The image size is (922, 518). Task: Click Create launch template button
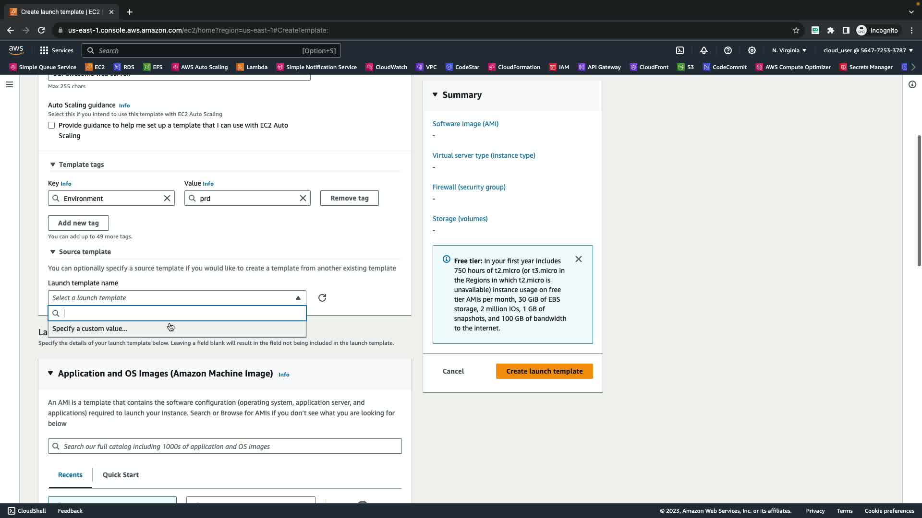click(544, 371)
